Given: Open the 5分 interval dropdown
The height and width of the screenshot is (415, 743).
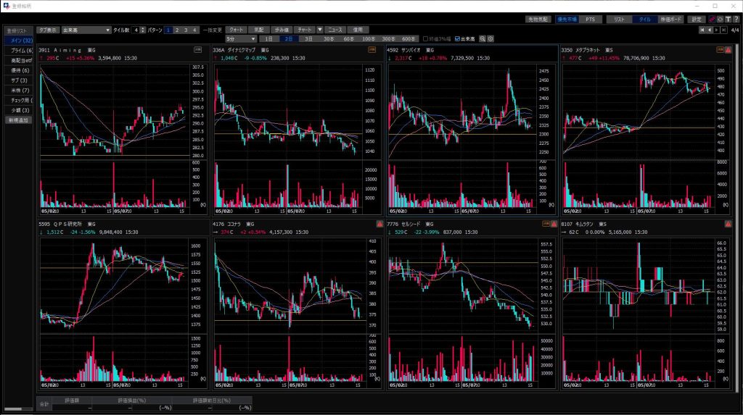Looking at the screenshot, I should click(x=241, y=39).
